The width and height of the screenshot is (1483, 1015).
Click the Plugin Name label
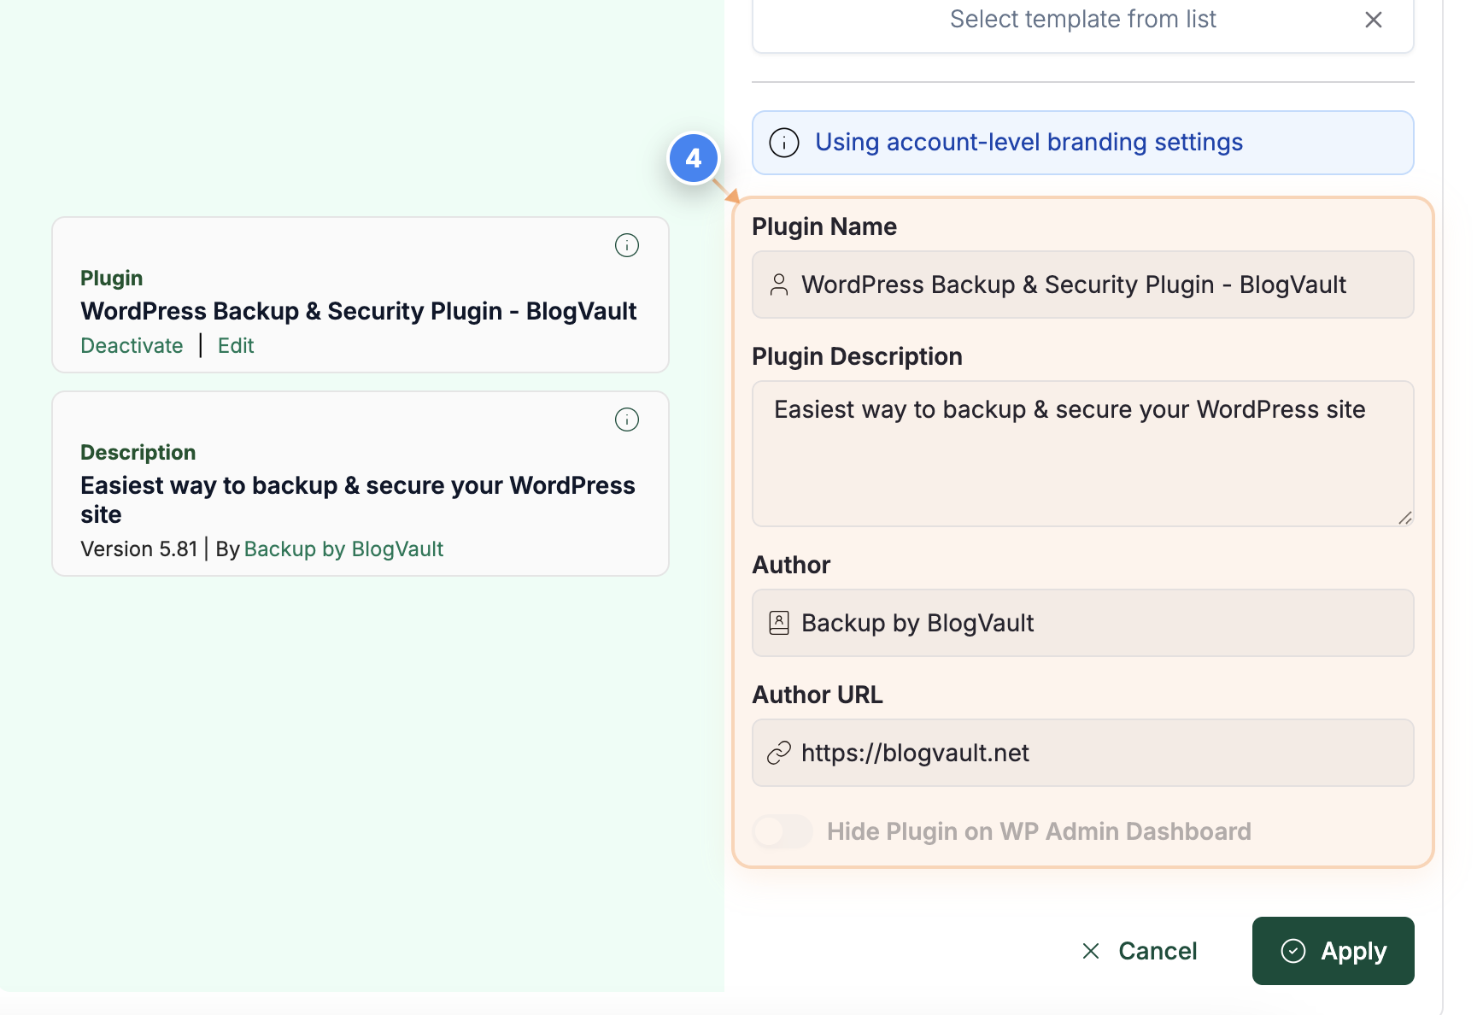pos(824,226)
